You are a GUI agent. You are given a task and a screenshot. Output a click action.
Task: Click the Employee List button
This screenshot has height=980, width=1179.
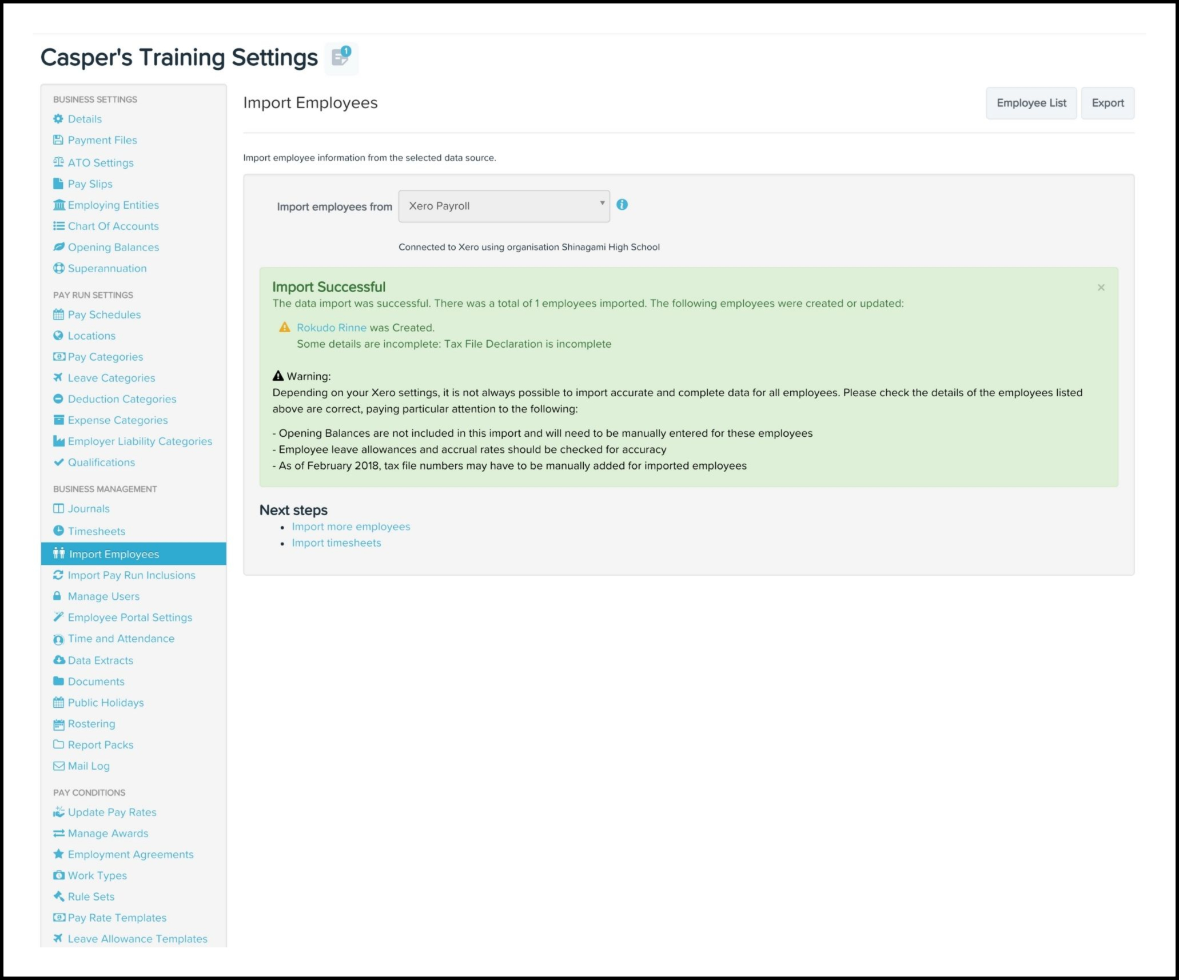click(x=1031, y=103)
